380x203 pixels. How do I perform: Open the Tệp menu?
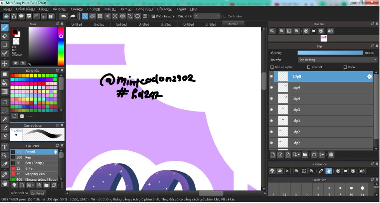tap(7, 9)
